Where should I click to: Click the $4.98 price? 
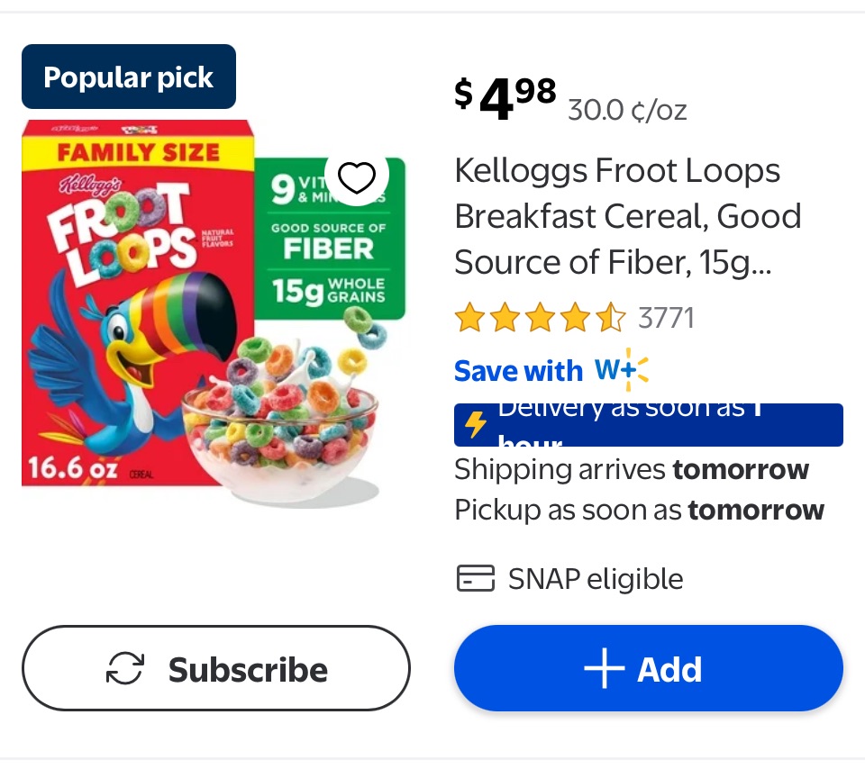pos(505,99)
